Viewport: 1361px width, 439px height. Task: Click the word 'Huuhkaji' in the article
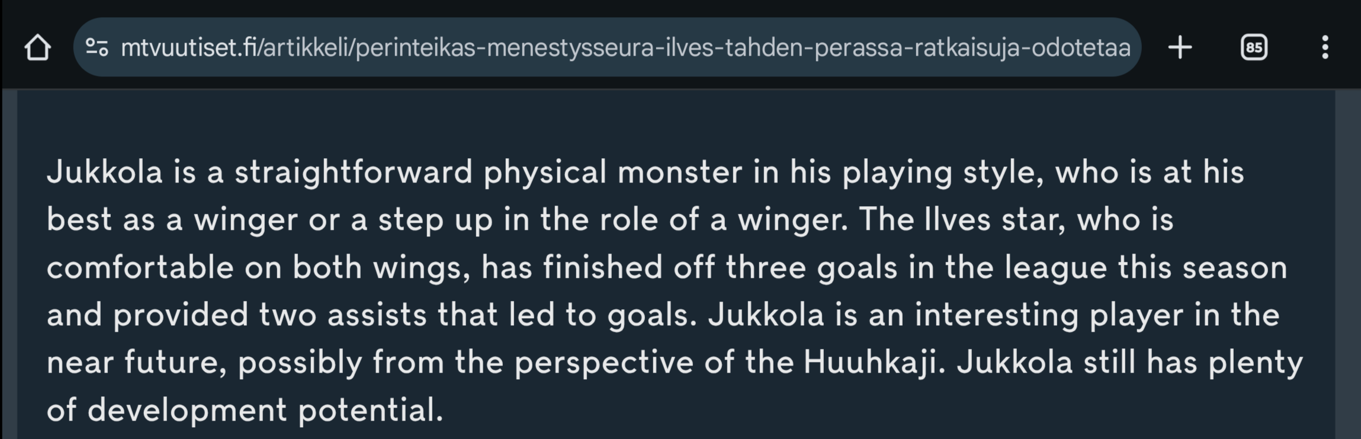(871, 362)
